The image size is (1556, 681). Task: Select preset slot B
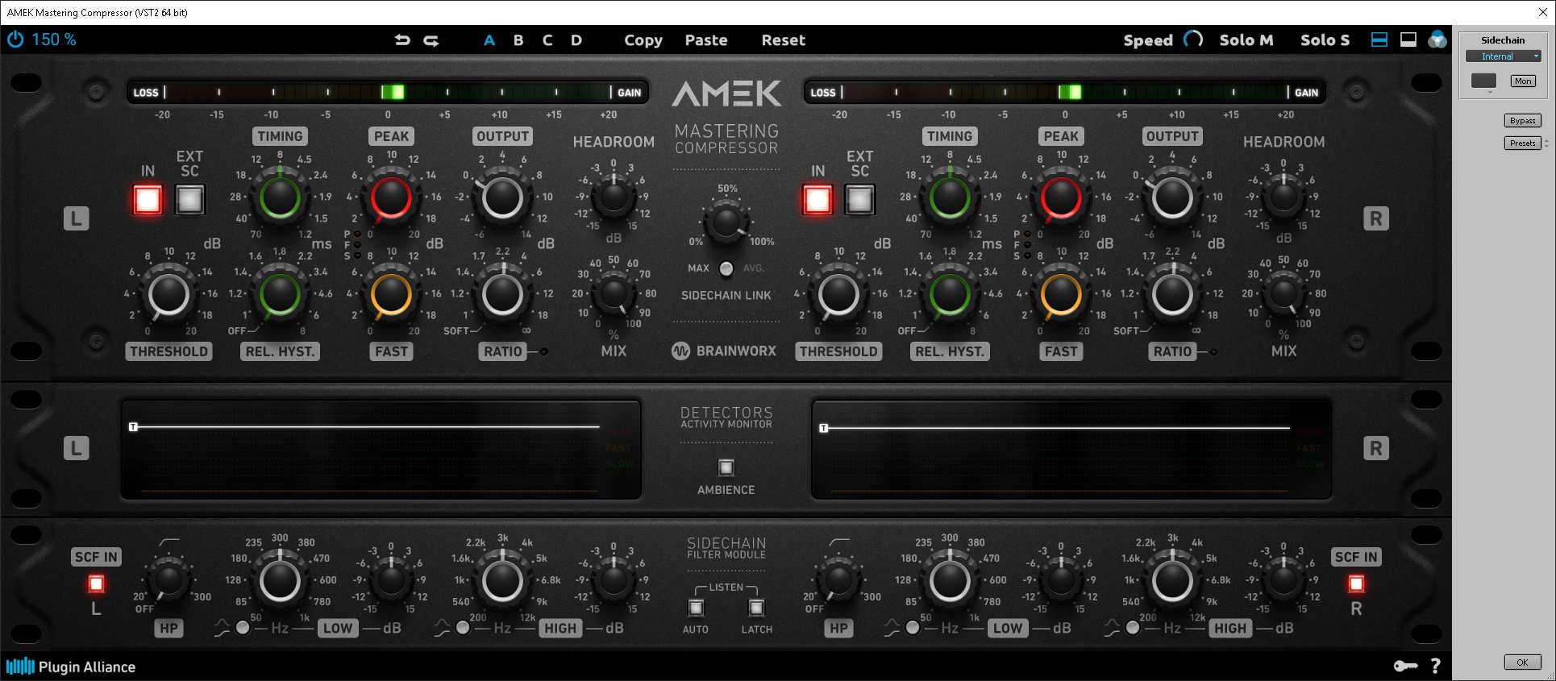[x=518, y=40]
